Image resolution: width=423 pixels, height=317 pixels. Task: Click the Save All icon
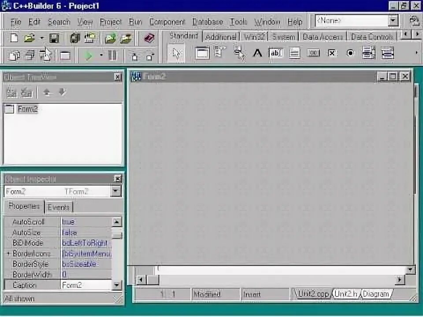click(x=75, y=38)
